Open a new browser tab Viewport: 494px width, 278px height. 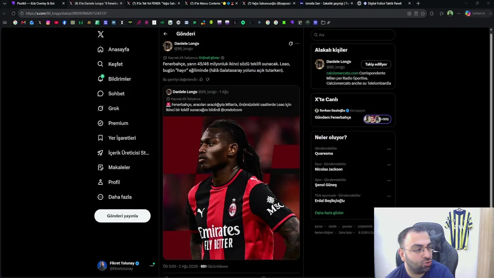[418, 3]
